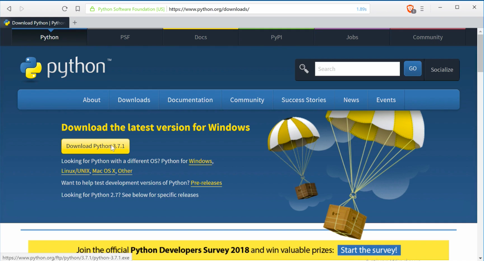The height and width of the screenshot is (261, 484).
Task: Click the Python logo
Action: point(66,69)
